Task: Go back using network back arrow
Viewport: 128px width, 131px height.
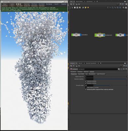Action: tap(71, 4)
